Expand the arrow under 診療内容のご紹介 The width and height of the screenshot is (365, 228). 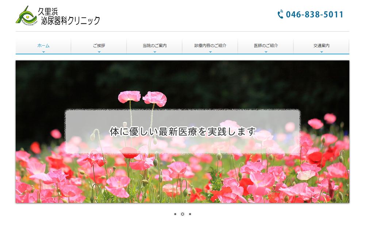point(210,52)
